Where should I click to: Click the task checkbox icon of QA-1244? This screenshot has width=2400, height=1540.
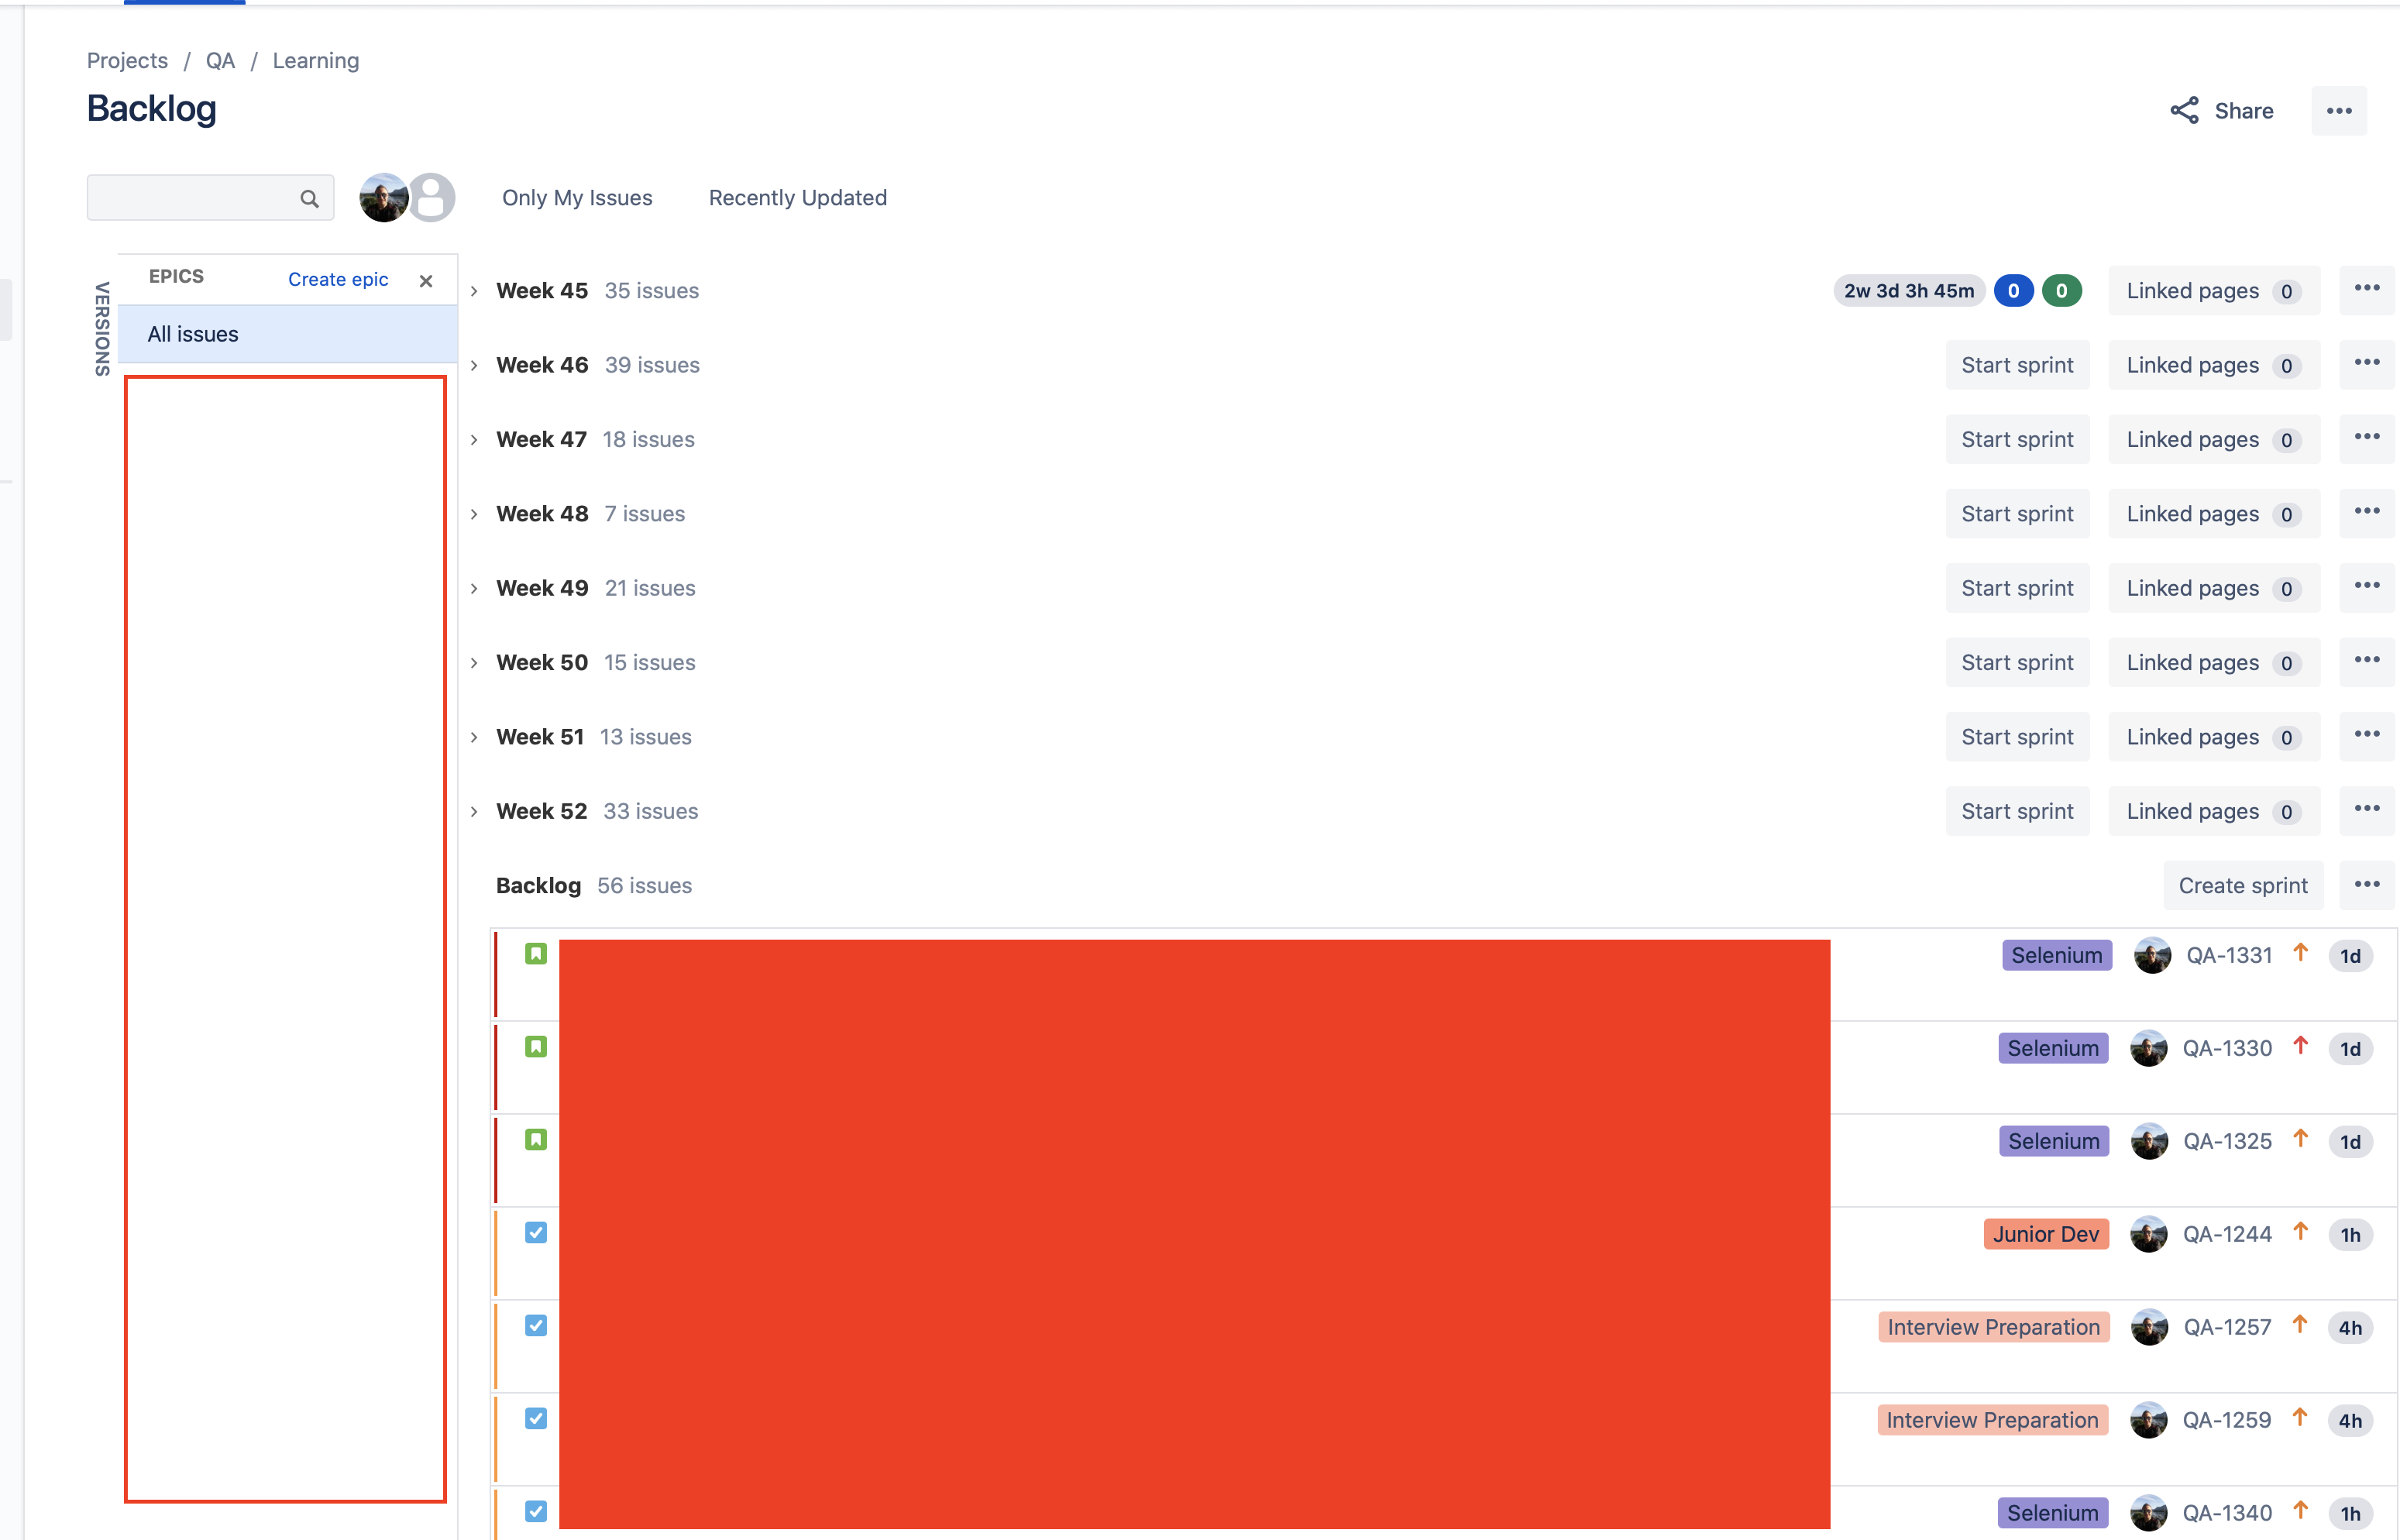[x=536, y=1233]
